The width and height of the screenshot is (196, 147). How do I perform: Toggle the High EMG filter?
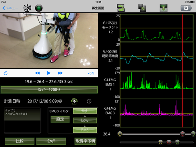click(85, 111)
